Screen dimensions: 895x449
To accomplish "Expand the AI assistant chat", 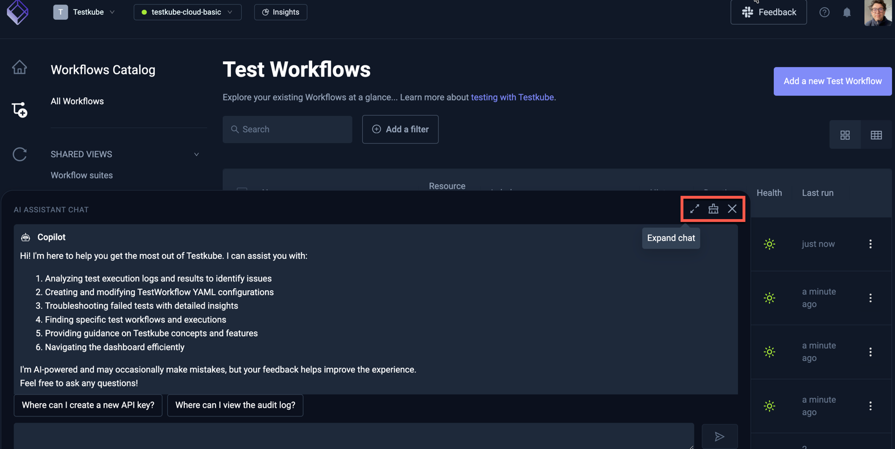I will [694, 209].
